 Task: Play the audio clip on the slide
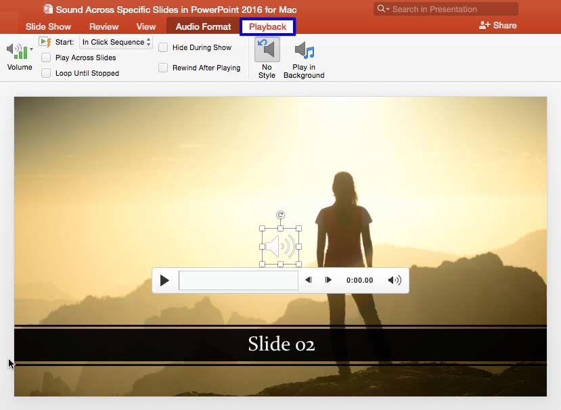click(x=164, y=279)
